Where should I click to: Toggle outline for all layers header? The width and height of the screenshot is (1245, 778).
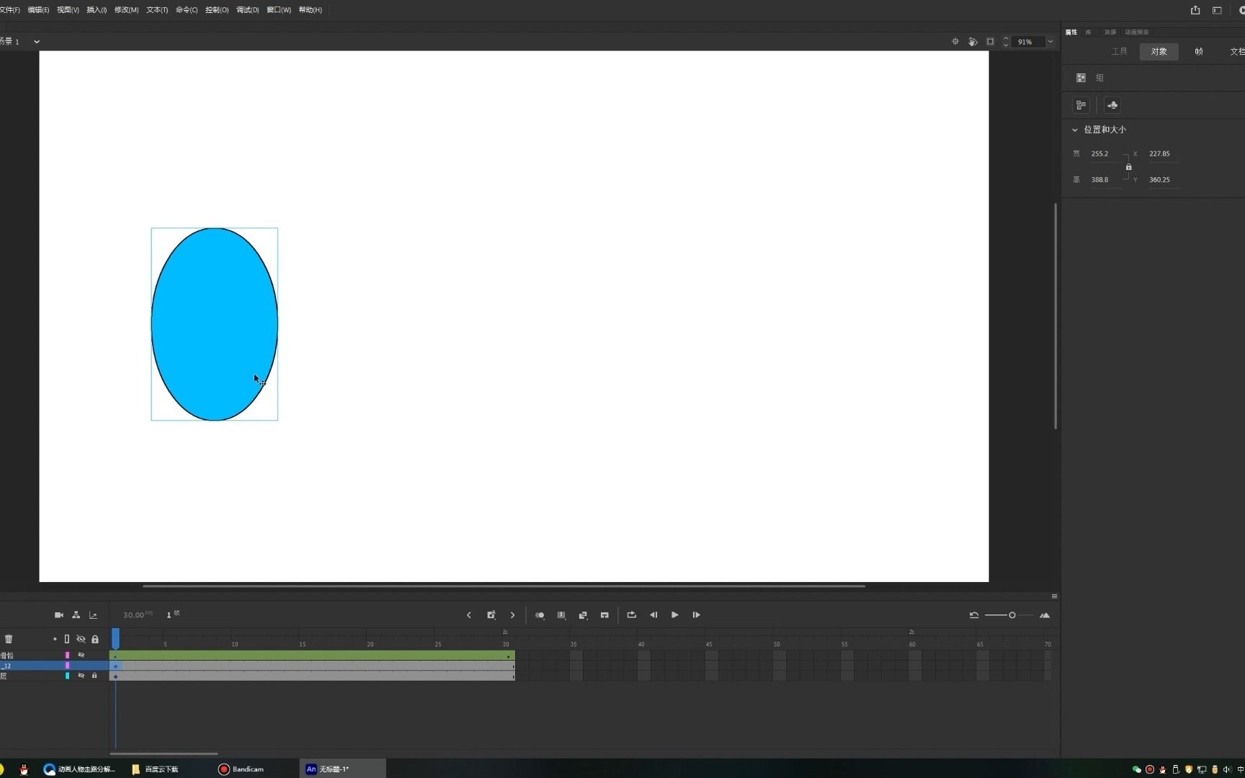pos(67,639)
